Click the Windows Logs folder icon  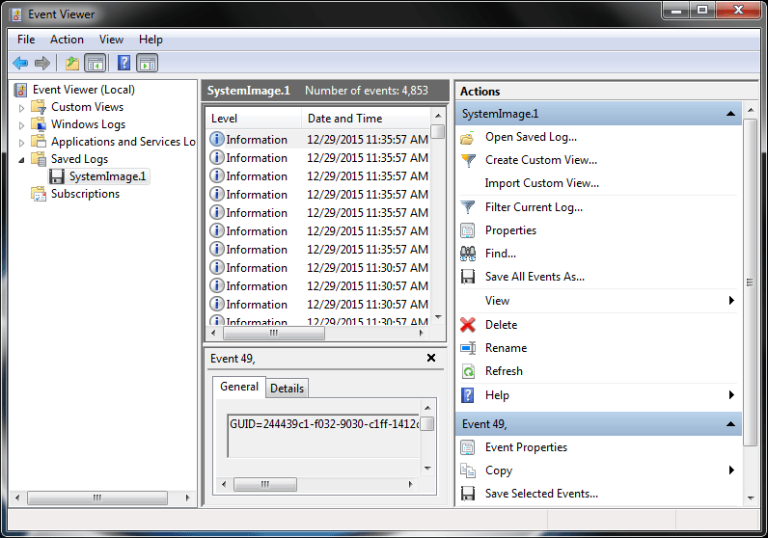(39, 124)
